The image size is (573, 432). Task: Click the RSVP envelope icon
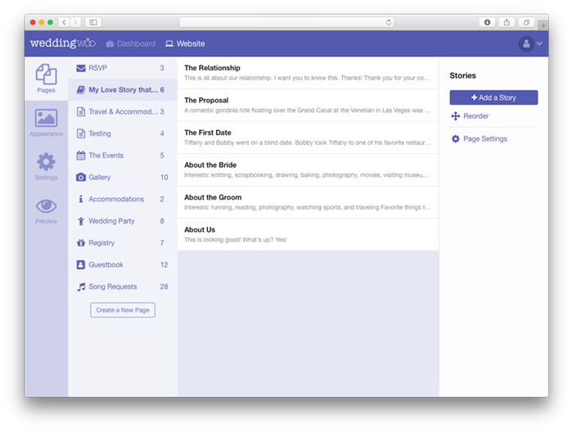point(81,68)
